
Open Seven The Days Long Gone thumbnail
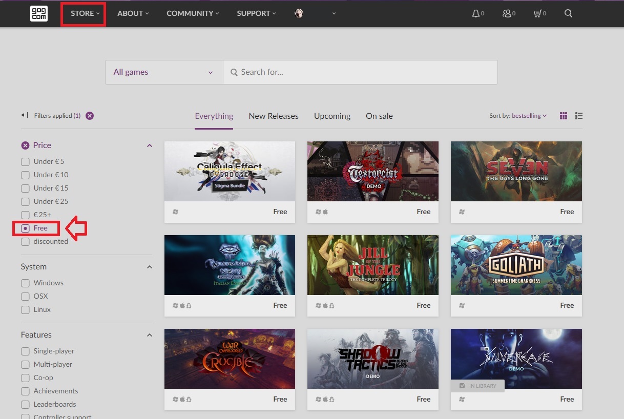point(516,171)
